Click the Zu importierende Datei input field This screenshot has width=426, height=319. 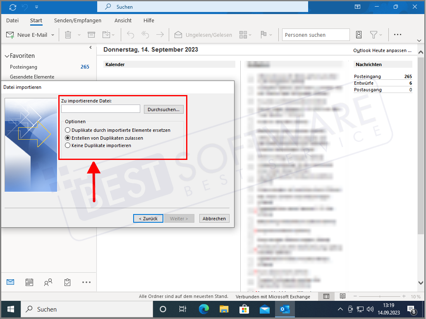point(101,109)
